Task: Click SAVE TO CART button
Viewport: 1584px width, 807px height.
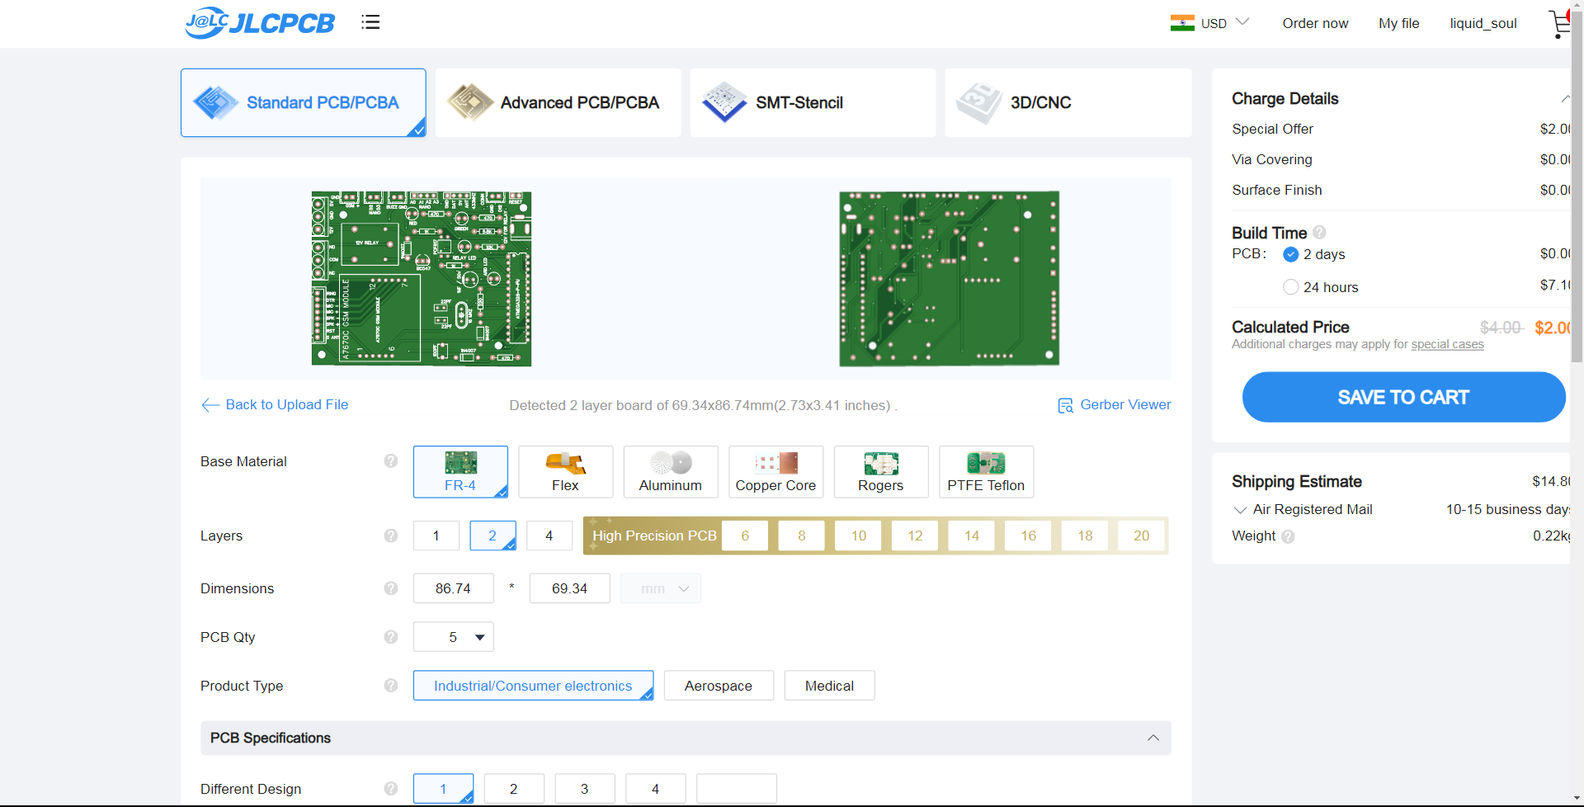Action: (x=1403, y=397)
